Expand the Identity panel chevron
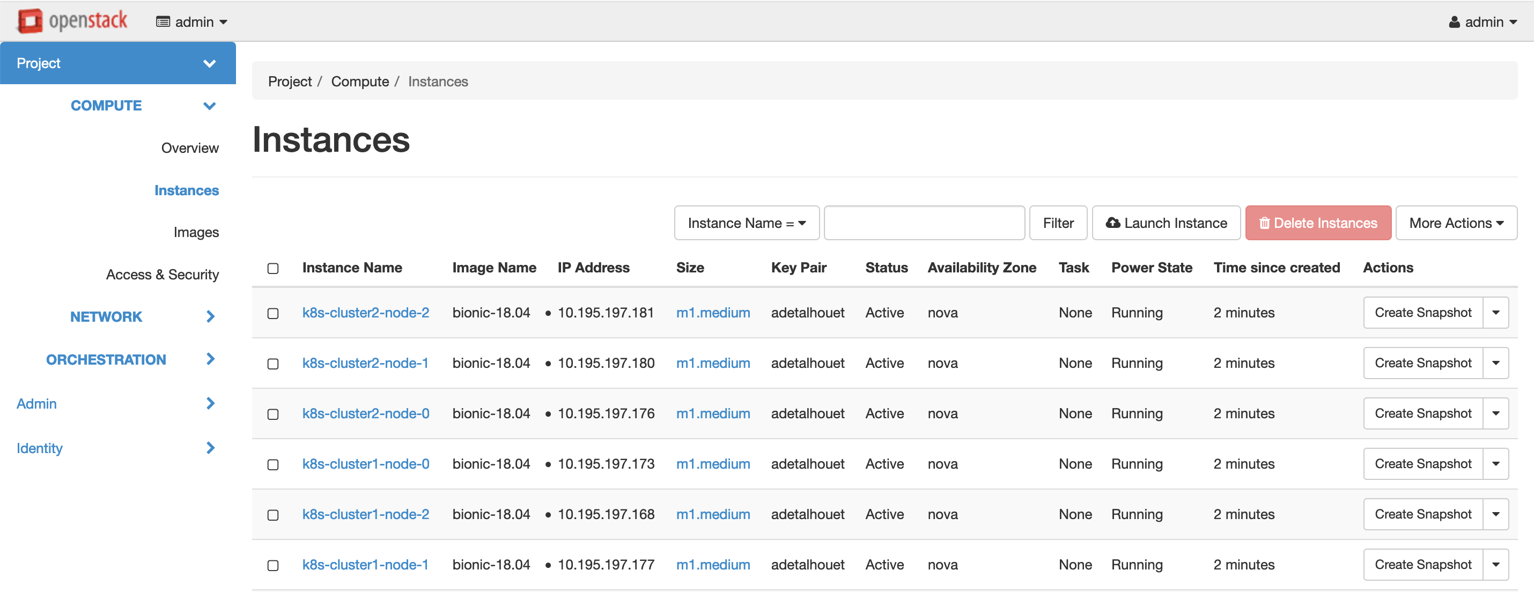The width and height of the screenshot is (1534, 592). click(210, 447)
